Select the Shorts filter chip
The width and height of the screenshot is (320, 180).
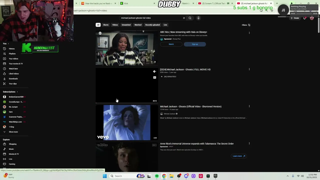tap(106, 25)
